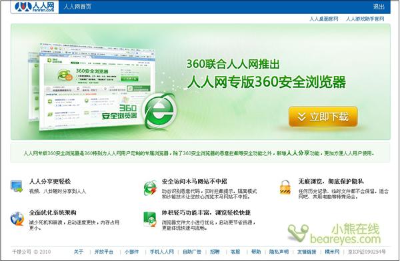Click the monitor icon beside 人人分享更轻松
400x261 pixels.
point(17,186)
